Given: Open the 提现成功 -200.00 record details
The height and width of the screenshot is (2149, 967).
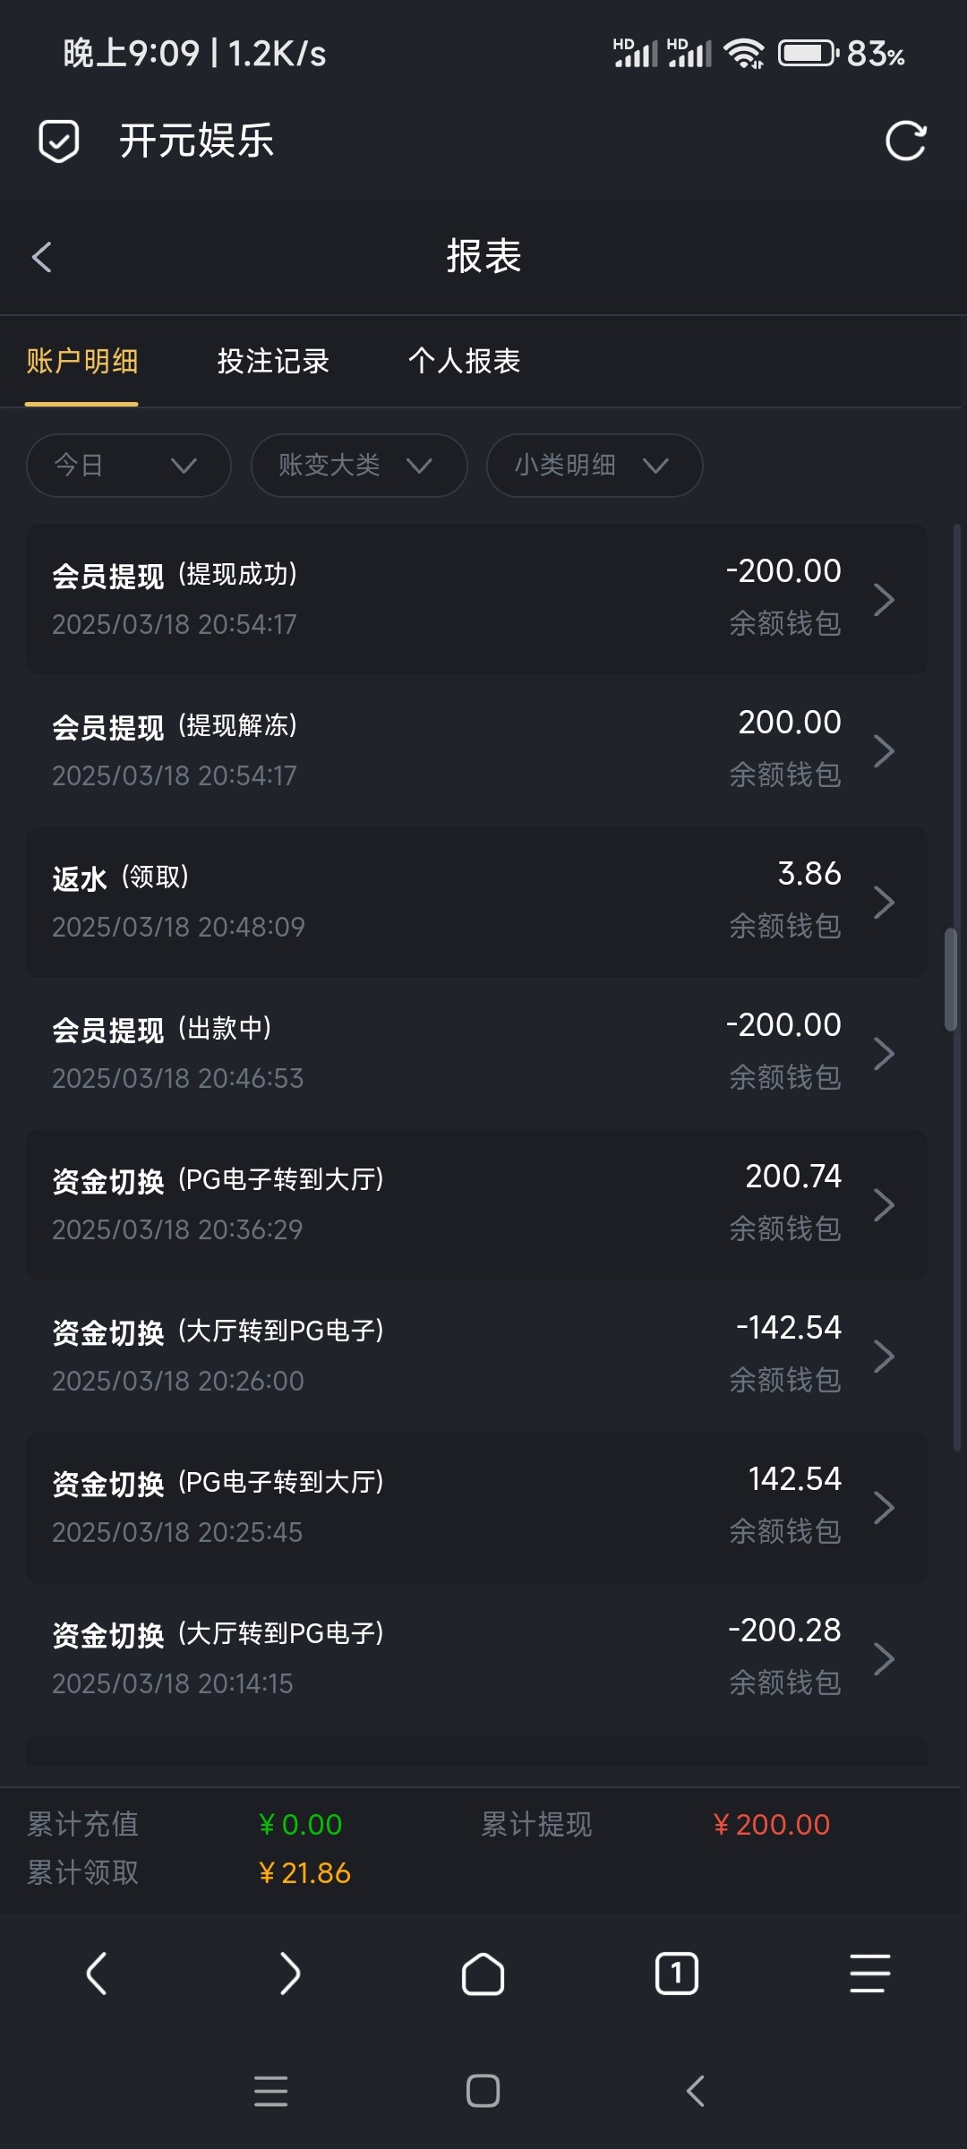Looking at the screenshot, I should click(476, 599).
